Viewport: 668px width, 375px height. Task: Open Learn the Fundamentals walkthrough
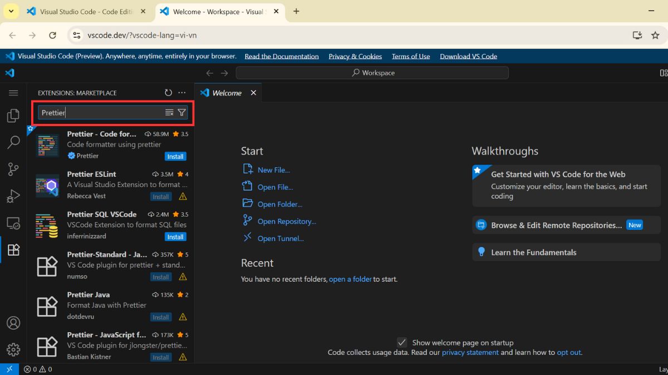(566, 252)
